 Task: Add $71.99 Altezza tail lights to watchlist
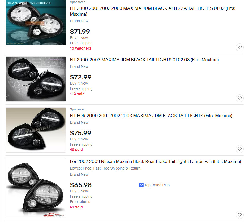pos(239,47)
